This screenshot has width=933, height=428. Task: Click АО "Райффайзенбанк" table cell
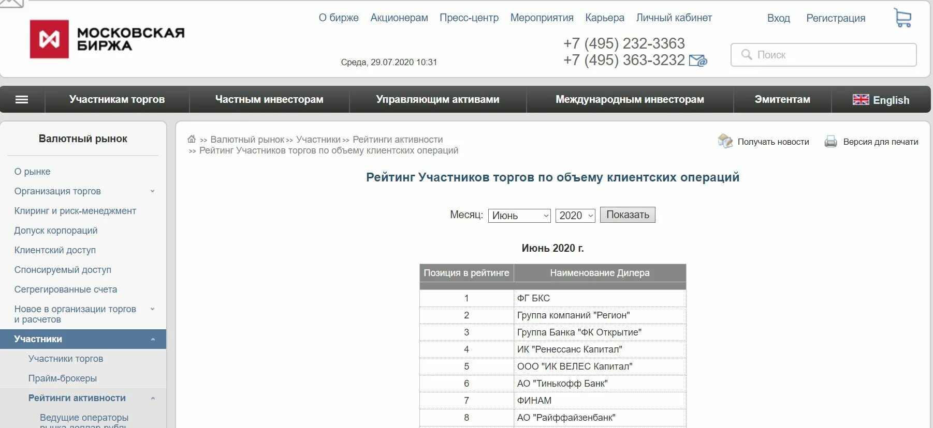(600, 418)
